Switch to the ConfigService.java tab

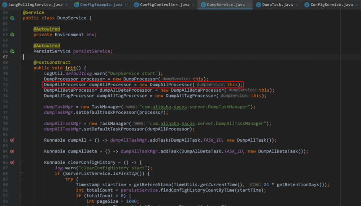pos(331,5)
